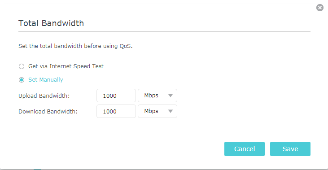The height and width of the screenshot is (170, 328).
Task: Cancel the bandwidth changes
Action: pos(245,149)
